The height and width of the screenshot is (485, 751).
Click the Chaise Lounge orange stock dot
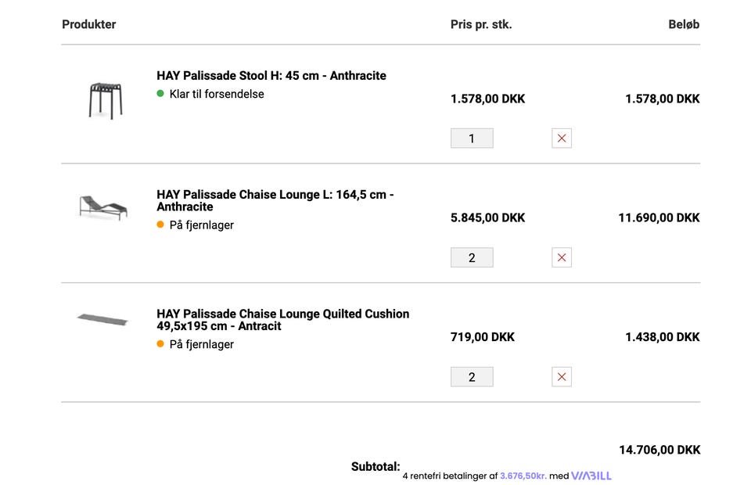click(x=160, y=225)
